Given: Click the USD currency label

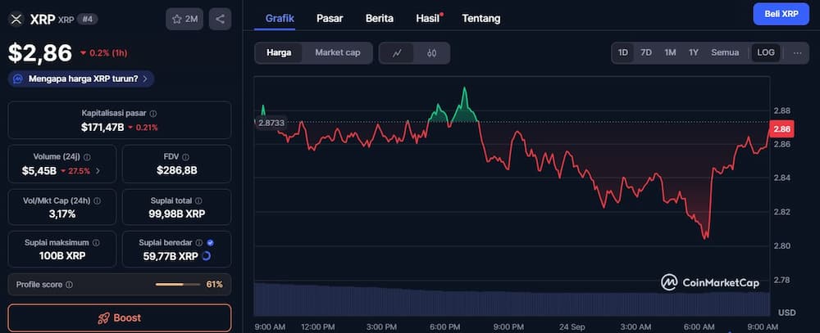Looking at the screenshot, I should [786, 313].
